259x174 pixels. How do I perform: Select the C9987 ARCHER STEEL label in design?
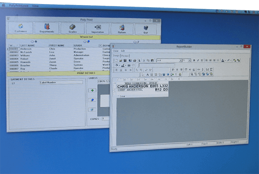(130, 90)
